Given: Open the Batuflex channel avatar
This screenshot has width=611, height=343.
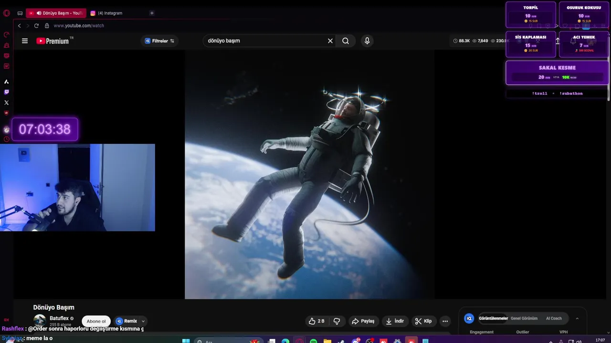Looking at the screenshot, I should 40,321.
